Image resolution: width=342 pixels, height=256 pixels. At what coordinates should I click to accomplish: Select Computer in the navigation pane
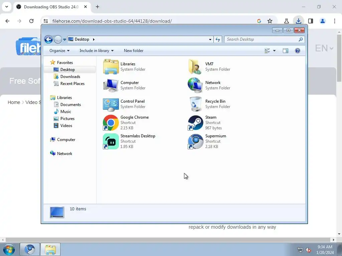pyautogui.click(x=66, y=140)
